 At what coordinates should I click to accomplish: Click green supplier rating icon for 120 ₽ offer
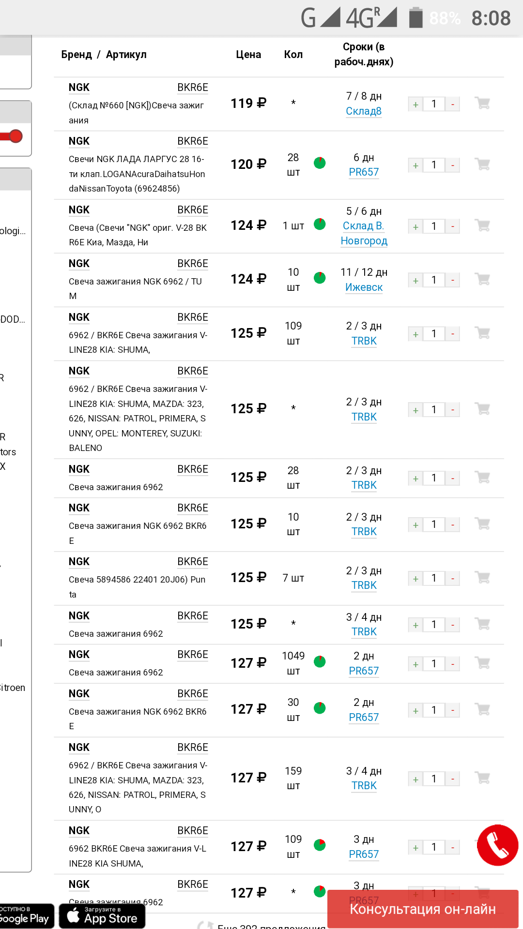(320, 163)
